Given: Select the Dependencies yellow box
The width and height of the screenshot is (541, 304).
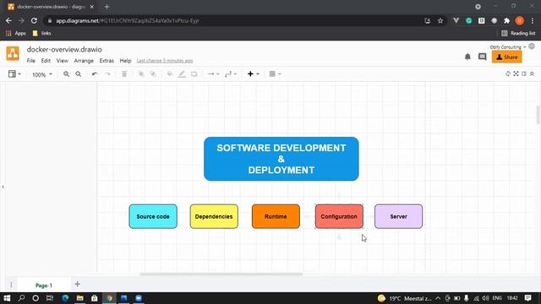Looking at the screenshot, I should click(x=214, y=216).
